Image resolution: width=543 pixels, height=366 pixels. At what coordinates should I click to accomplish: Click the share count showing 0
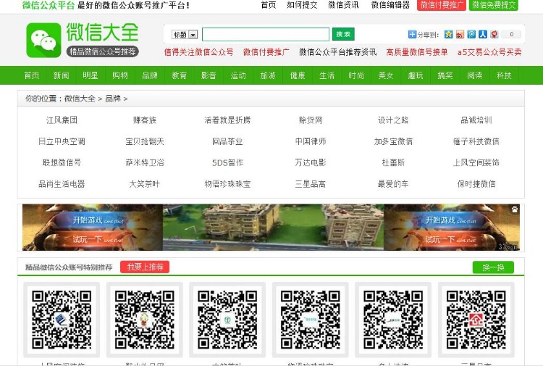[511, 34]
